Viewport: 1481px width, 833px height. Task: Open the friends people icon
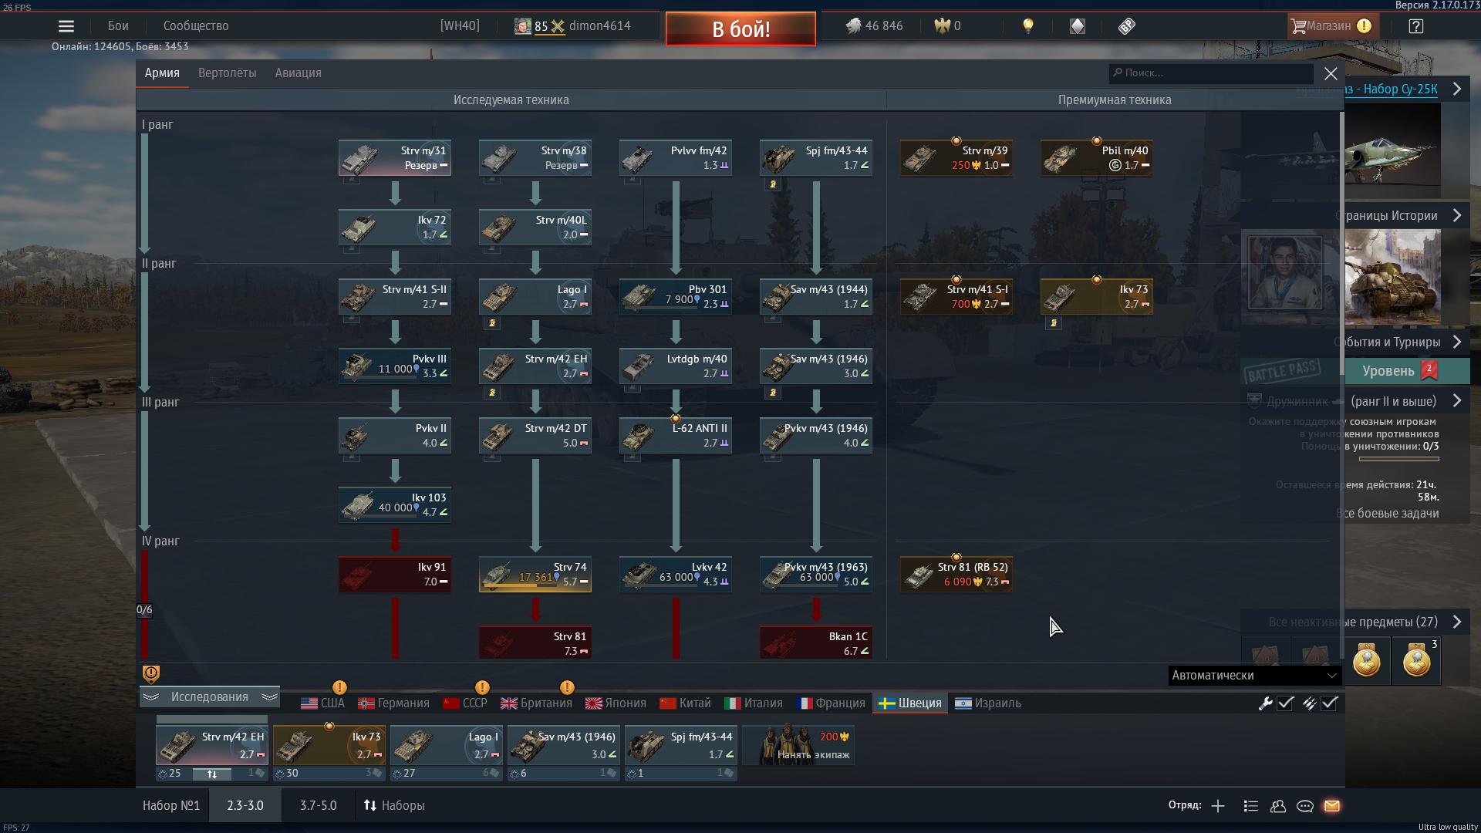click(x=1278, y=806)
